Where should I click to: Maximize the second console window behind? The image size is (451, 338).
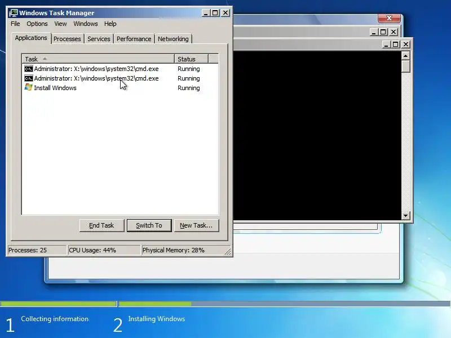coord(383,32)
